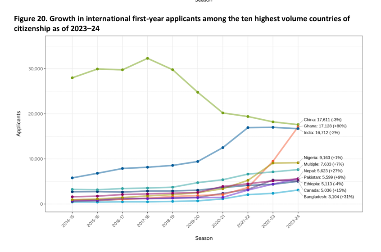
Task: Click the teal Multiple data point at 2019-20
Action: coord(198,183)
